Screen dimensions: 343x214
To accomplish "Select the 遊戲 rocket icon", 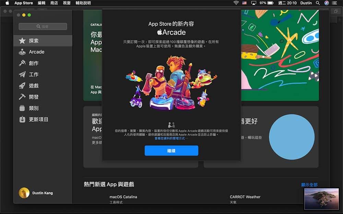I will tap(22, 86).
